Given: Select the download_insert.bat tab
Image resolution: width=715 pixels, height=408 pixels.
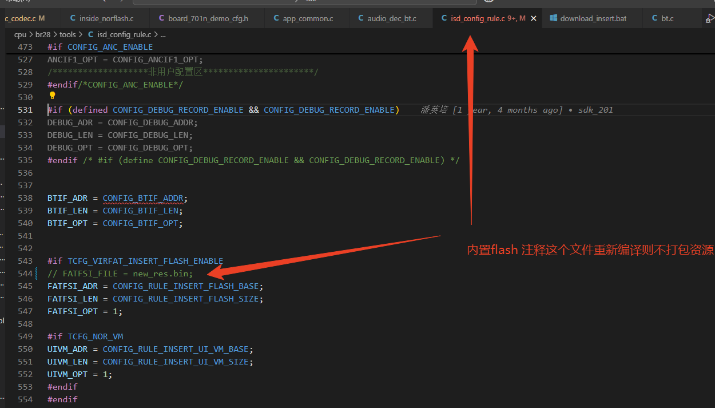Looking at the screenshot, I should [593, 18].
